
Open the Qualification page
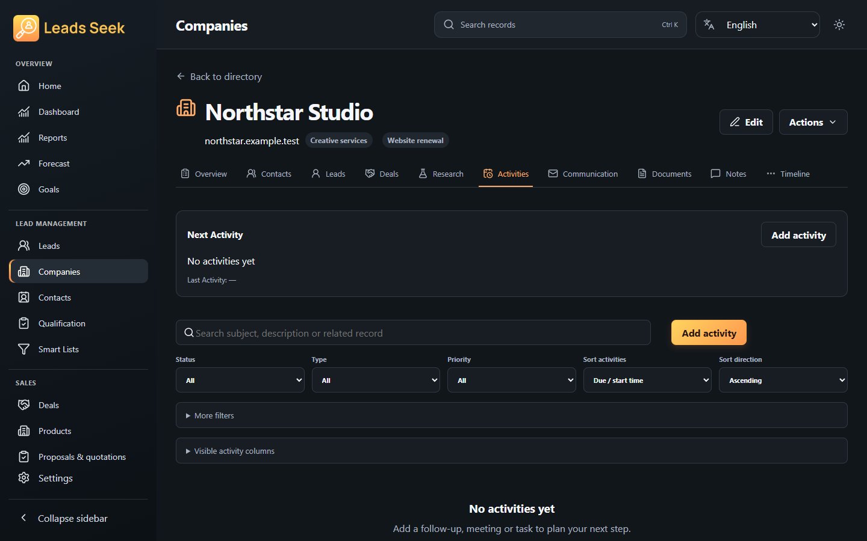(78, 323)
